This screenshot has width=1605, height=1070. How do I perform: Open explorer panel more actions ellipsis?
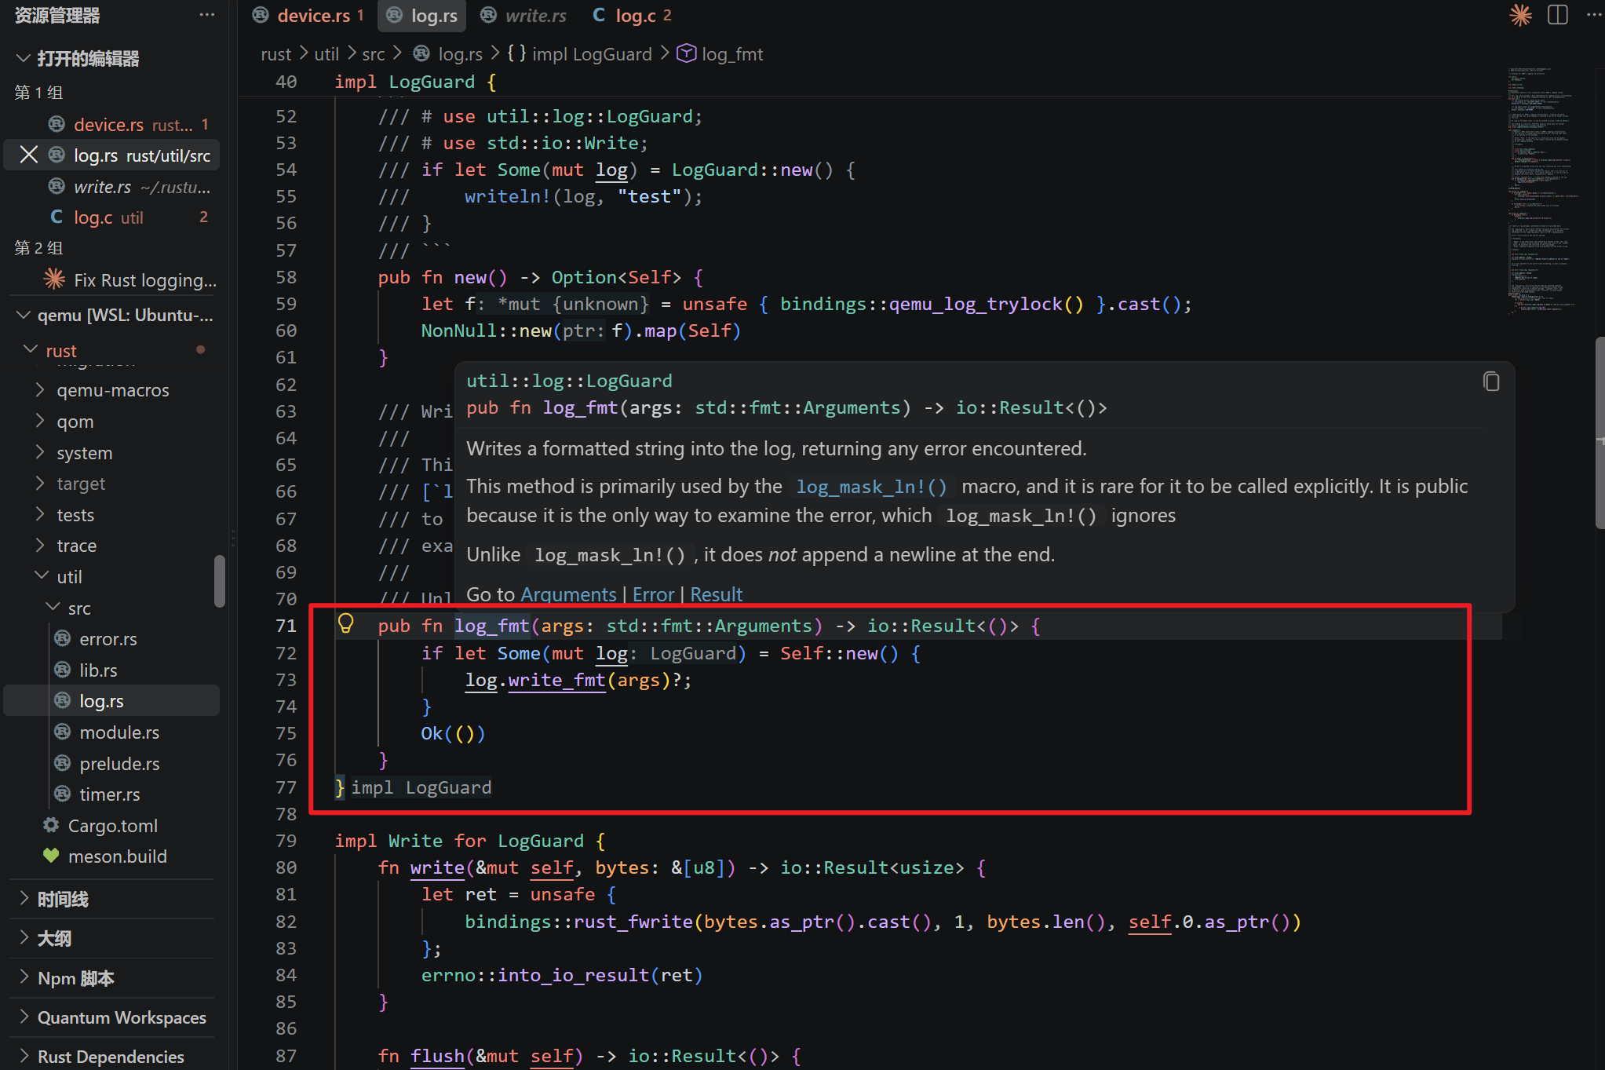206,15
